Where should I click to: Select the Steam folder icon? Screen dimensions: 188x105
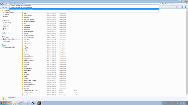(x=23, y=72)
